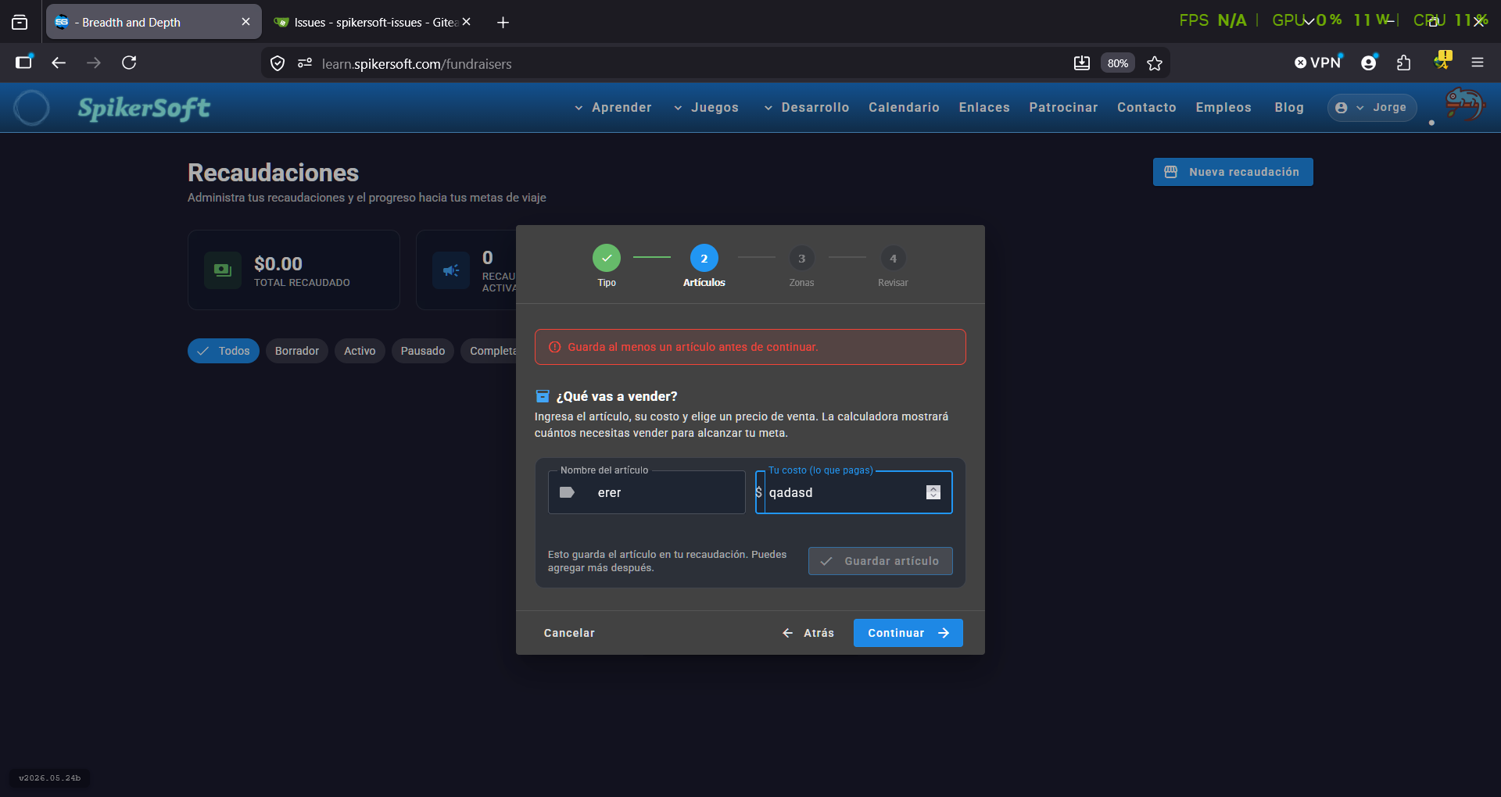Click the version v2026.05.24b label
This screenshot has width=1501, height=797.
click(50, 778)
